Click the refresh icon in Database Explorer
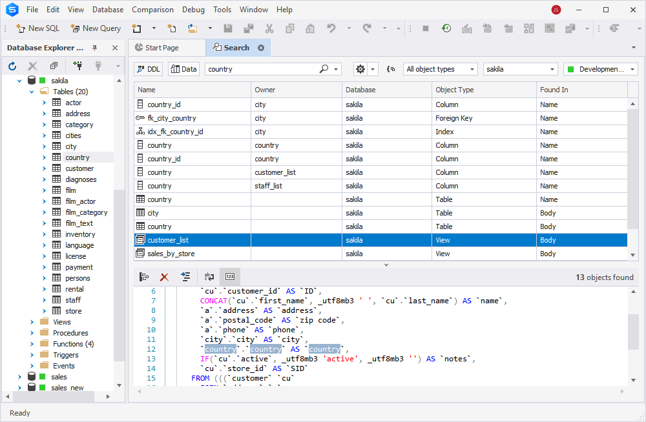 (x=12, y=65)
